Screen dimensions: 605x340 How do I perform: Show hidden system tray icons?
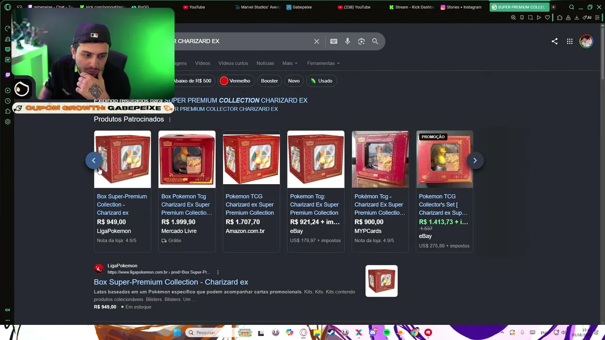502,332
